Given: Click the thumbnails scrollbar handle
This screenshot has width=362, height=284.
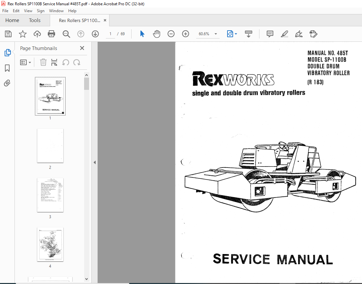Looking at the screenshot, I should (x=87, y=84).
